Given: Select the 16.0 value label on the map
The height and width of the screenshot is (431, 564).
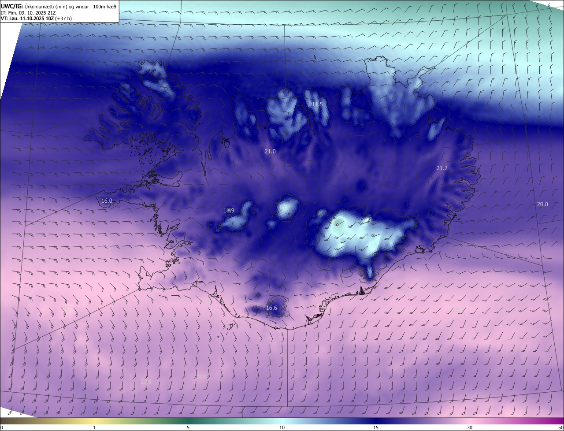Looking at the screenshot, I should pyautogui.click(x=107, y=201).
